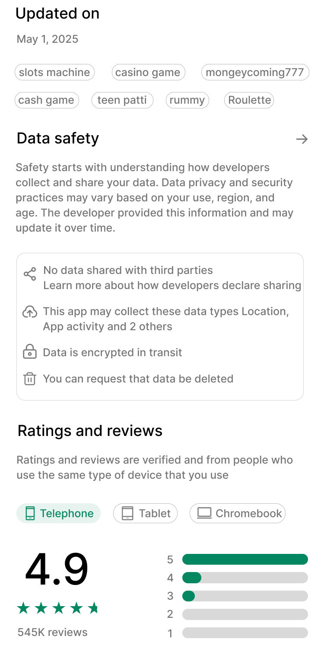This screenshot has height=655, width=324.
Task: Click the trash icon for data deletion
Action: point(29,379)
